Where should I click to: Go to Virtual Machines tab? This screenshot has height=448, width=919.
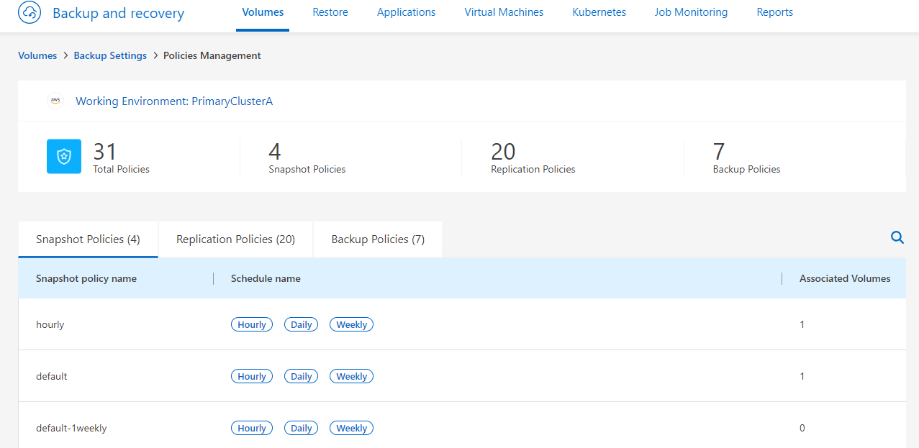[504, 12]
